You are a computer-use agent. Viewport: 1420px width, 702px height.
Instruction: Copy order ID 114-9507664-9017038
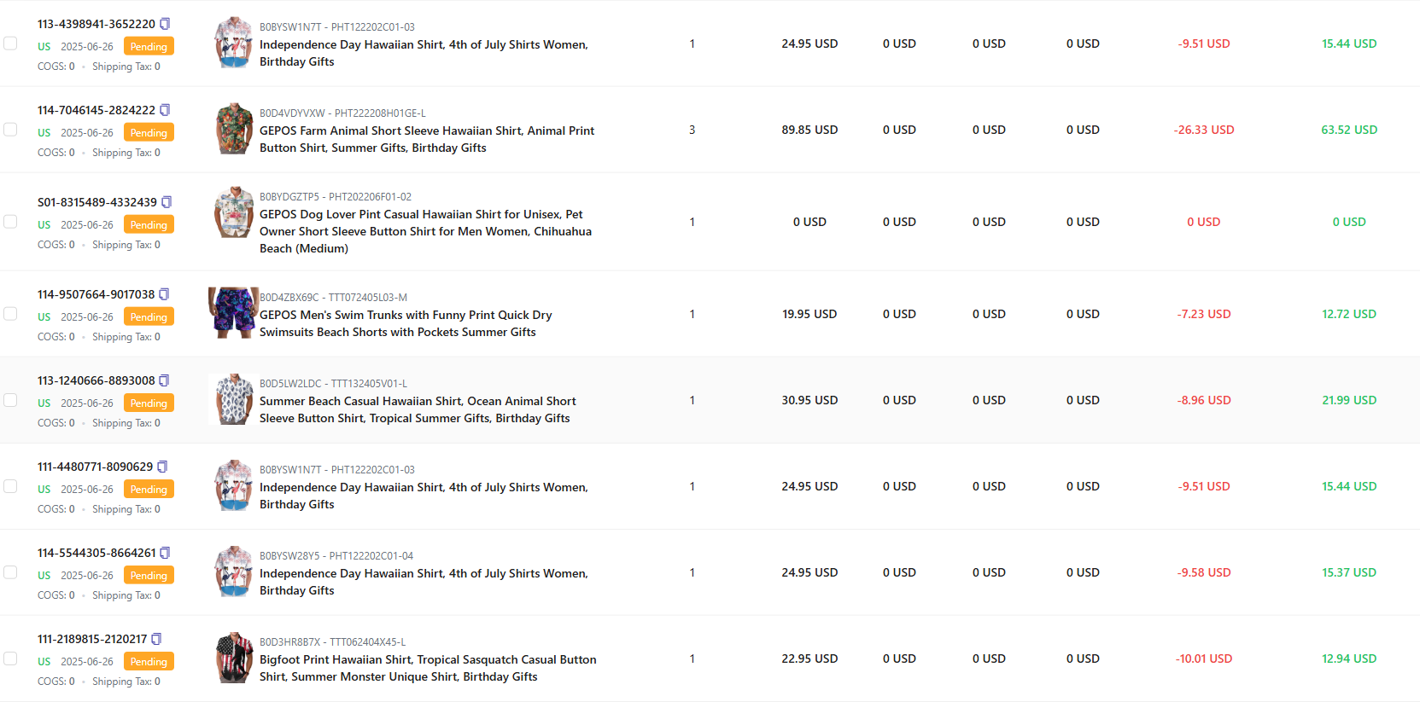(164, 294)
